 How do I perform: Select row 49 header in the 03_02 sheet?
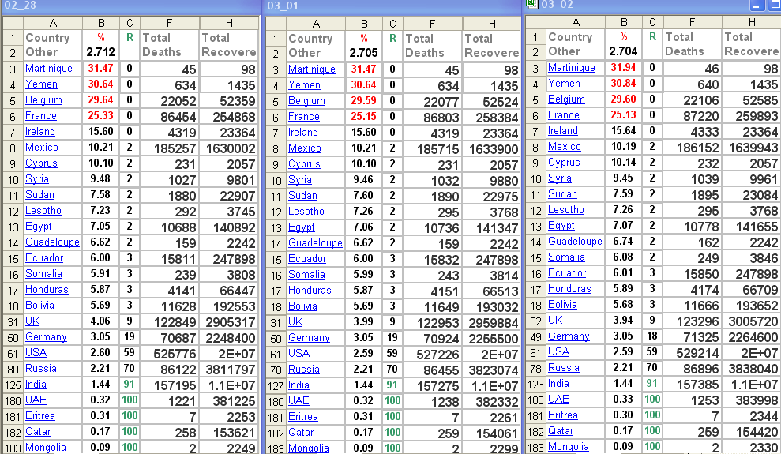tap(535, 337)
